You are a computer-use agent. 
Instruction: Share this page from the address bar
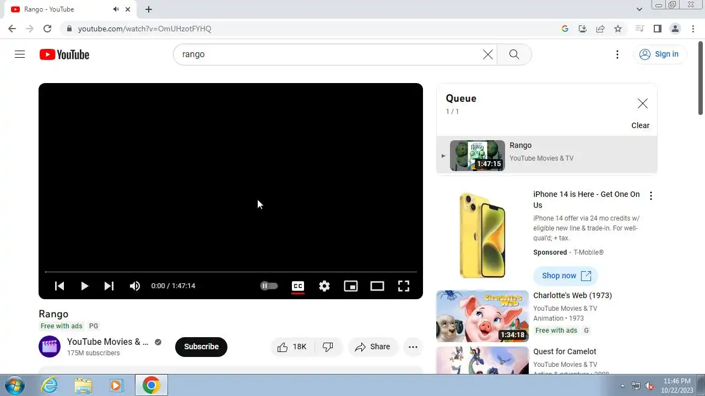click(600, 29)
